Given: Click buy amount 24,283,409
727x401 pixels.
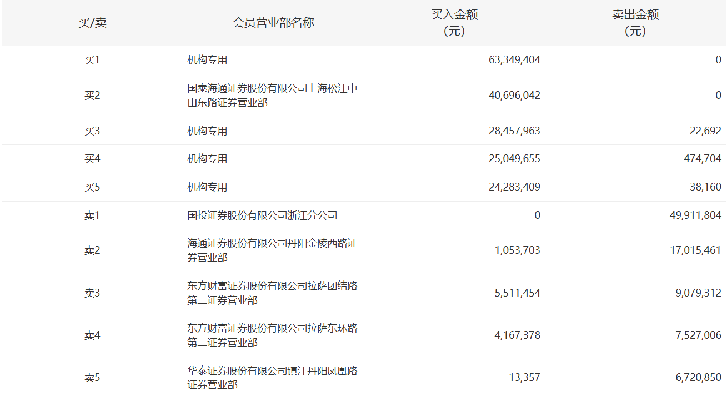Looking at the screenshot, I should (514, 187).
